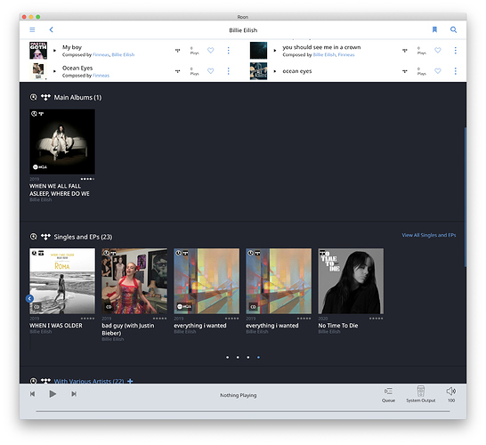Screen dimensions: 486x445
Task: Skip to previous track
Action: click(33, 394)
